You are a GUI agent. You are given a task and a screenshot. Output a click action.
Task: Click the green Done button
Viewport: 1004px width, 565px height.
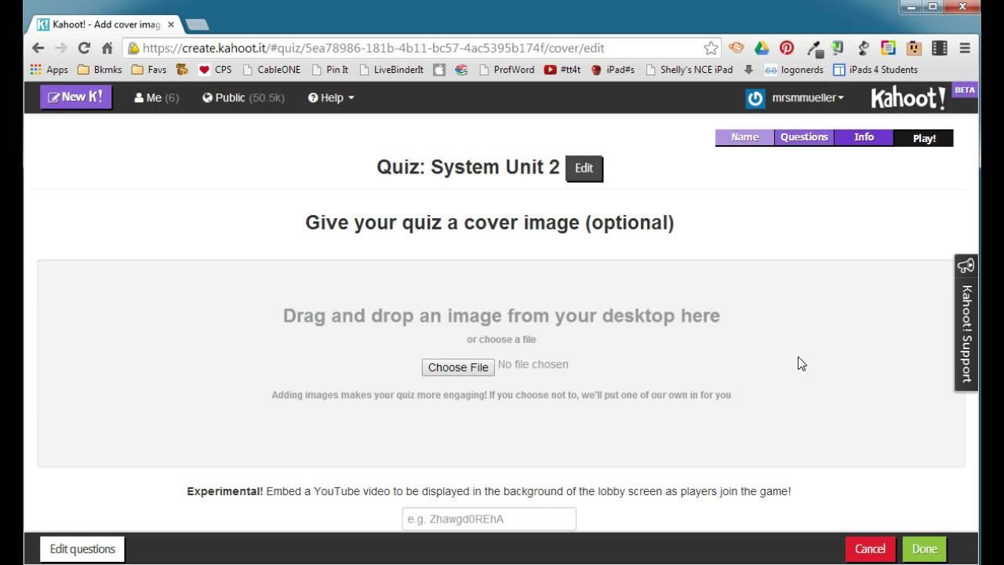924,549
